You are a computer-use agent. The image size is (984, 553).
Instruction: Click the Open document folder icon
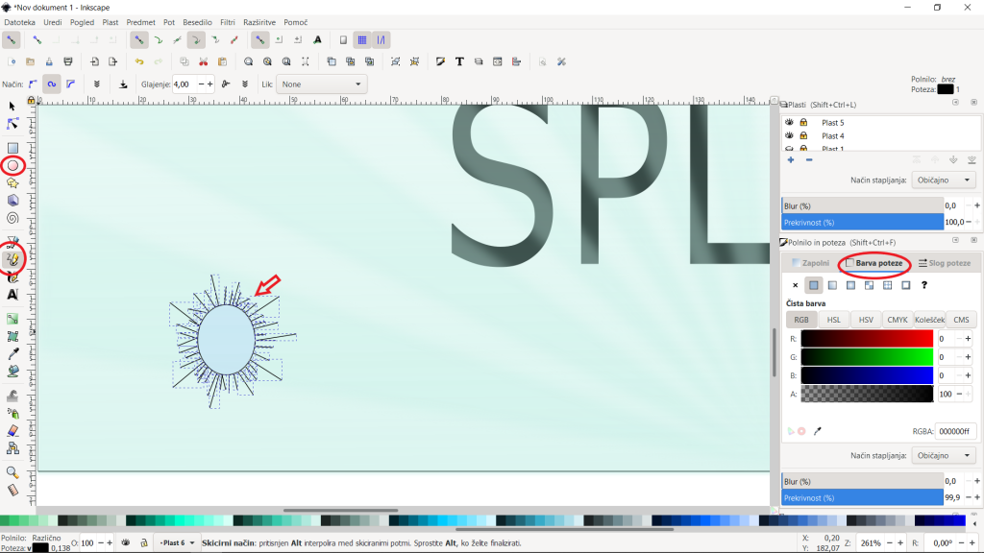click(30, 61)
